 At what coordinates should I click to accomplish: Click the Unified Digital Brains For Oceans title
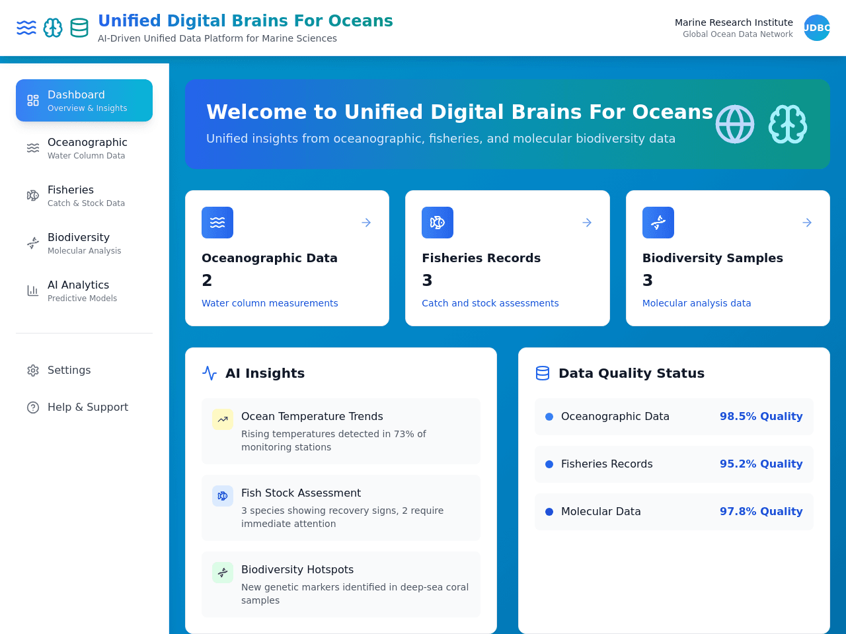point(245,21)
